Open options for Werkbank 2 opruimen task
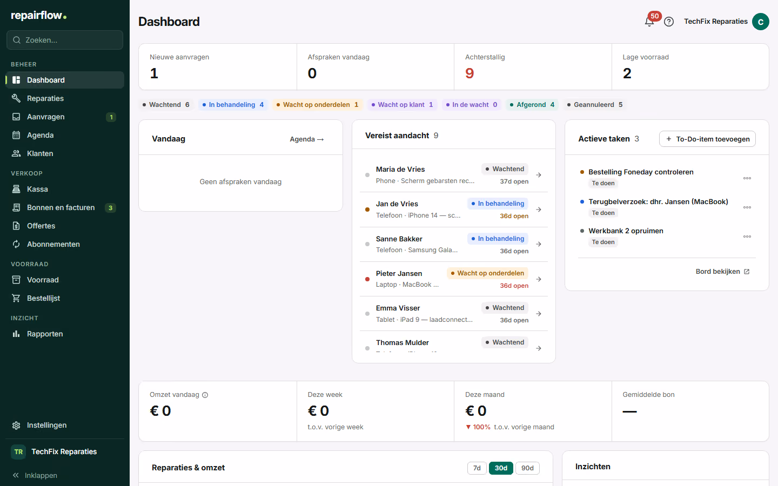Viewport: 778px width, 486px height. coord(747,237)
